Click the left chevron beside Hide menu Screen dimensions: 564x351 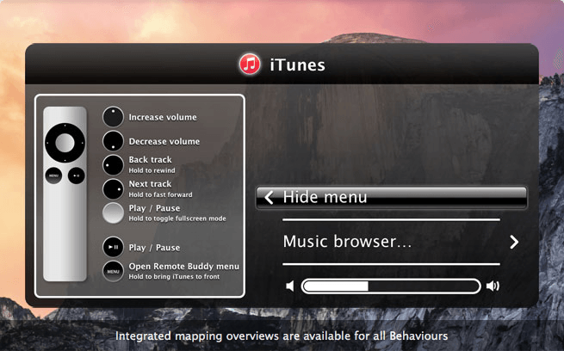coord(269,197)
